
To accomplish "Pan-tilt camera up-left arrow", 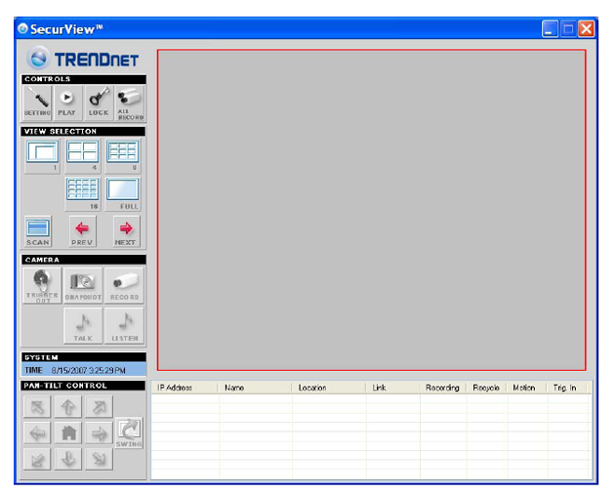I will pos(37,406).
